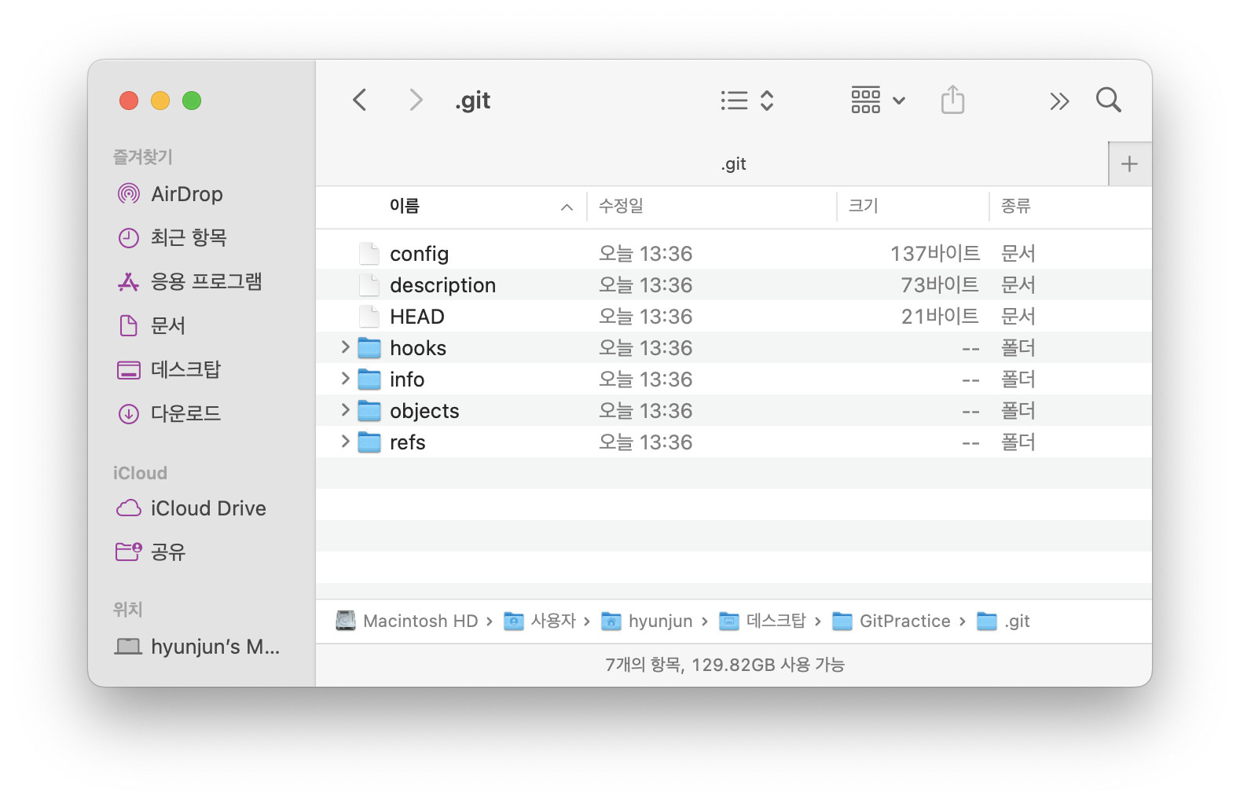Click the status bar item count text
This screenshot has width=1240, height=803.
coord(725,665)
